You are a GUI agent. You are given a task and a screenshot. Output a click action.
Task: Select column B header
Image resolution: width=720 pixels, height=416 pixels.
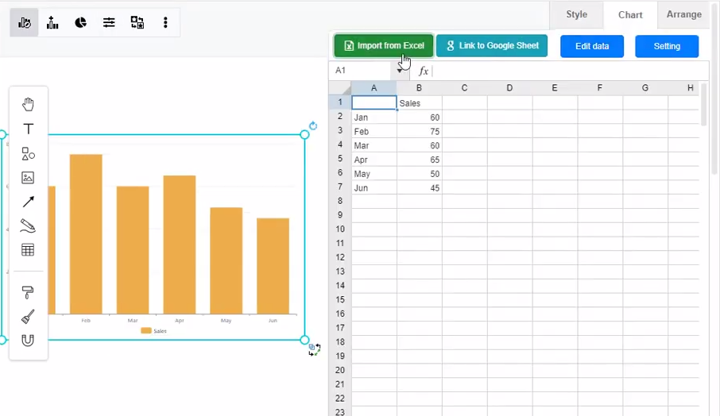coord(419,87)
